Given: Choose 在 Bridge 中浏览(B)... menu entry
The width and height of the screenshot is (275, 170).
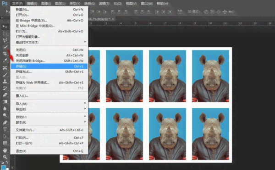Looking at the screenshot, I should (x=49, y=20).
